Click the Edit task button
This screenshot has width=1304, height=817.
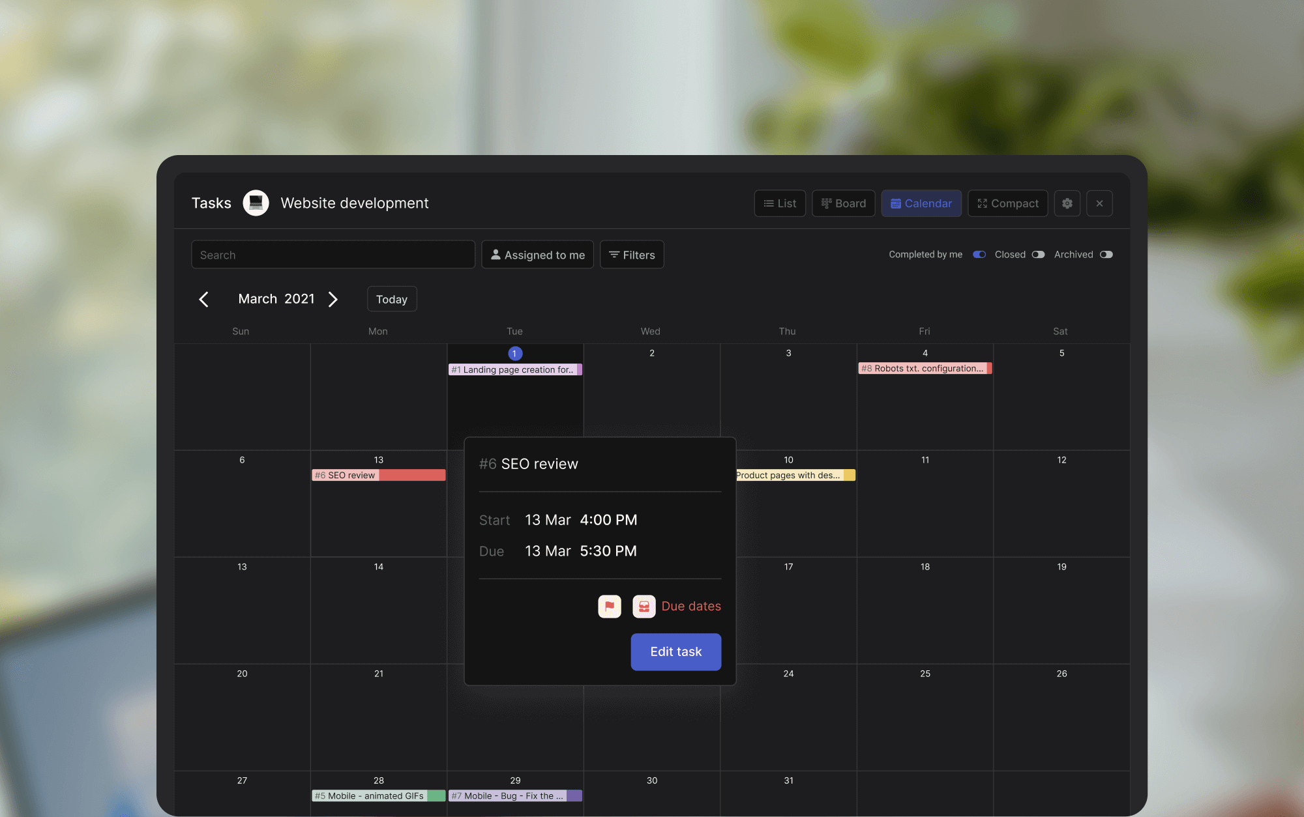(x=675, y=652)
